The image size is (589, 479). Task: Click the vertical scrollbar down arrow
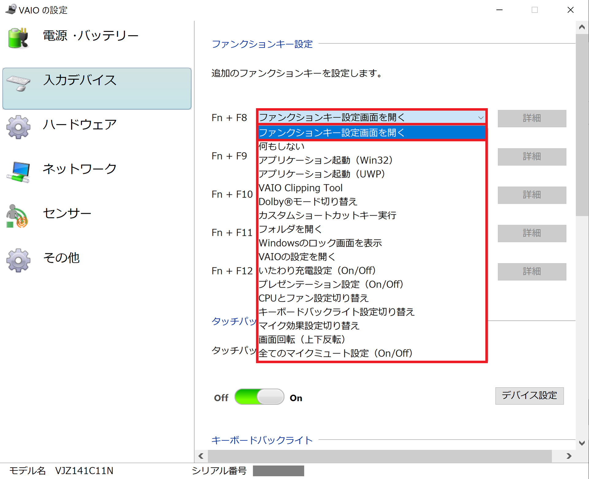[x=582, y=443]
